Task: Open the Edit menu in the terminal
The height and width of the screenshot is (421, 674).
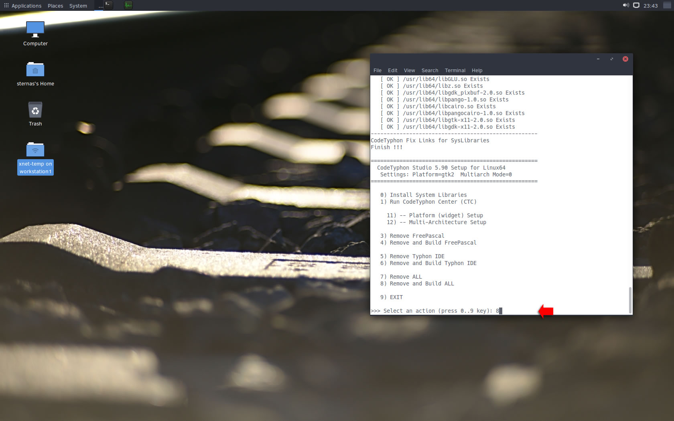Action: (x=393, y=70)
